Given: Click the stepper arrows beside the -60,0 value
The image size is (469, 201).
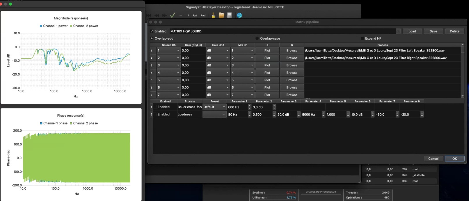Looking at the screenshot, I should (x=397, y=115).
